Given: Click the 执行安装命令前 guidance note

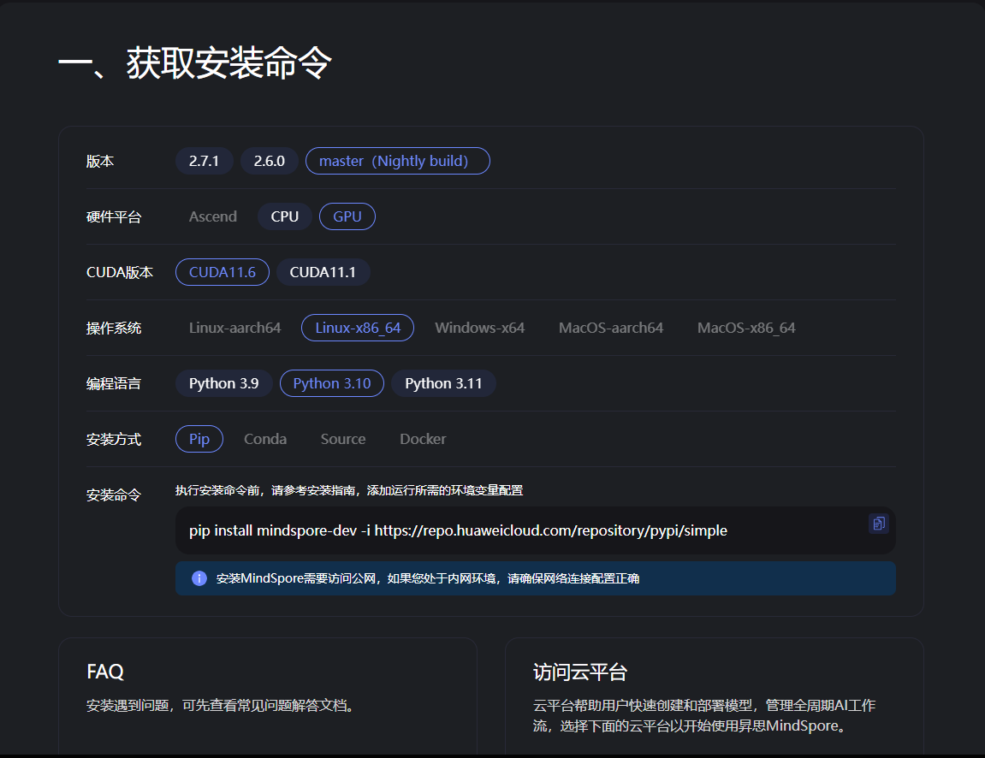Looking at the screenshot, I should [x=349, y=490].
